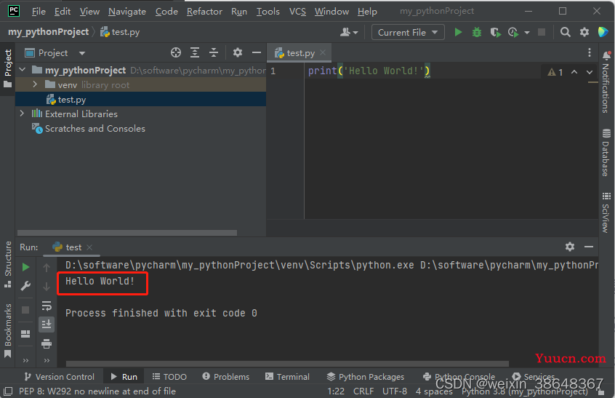Click the print icon in Run panel

click(47, 344)
